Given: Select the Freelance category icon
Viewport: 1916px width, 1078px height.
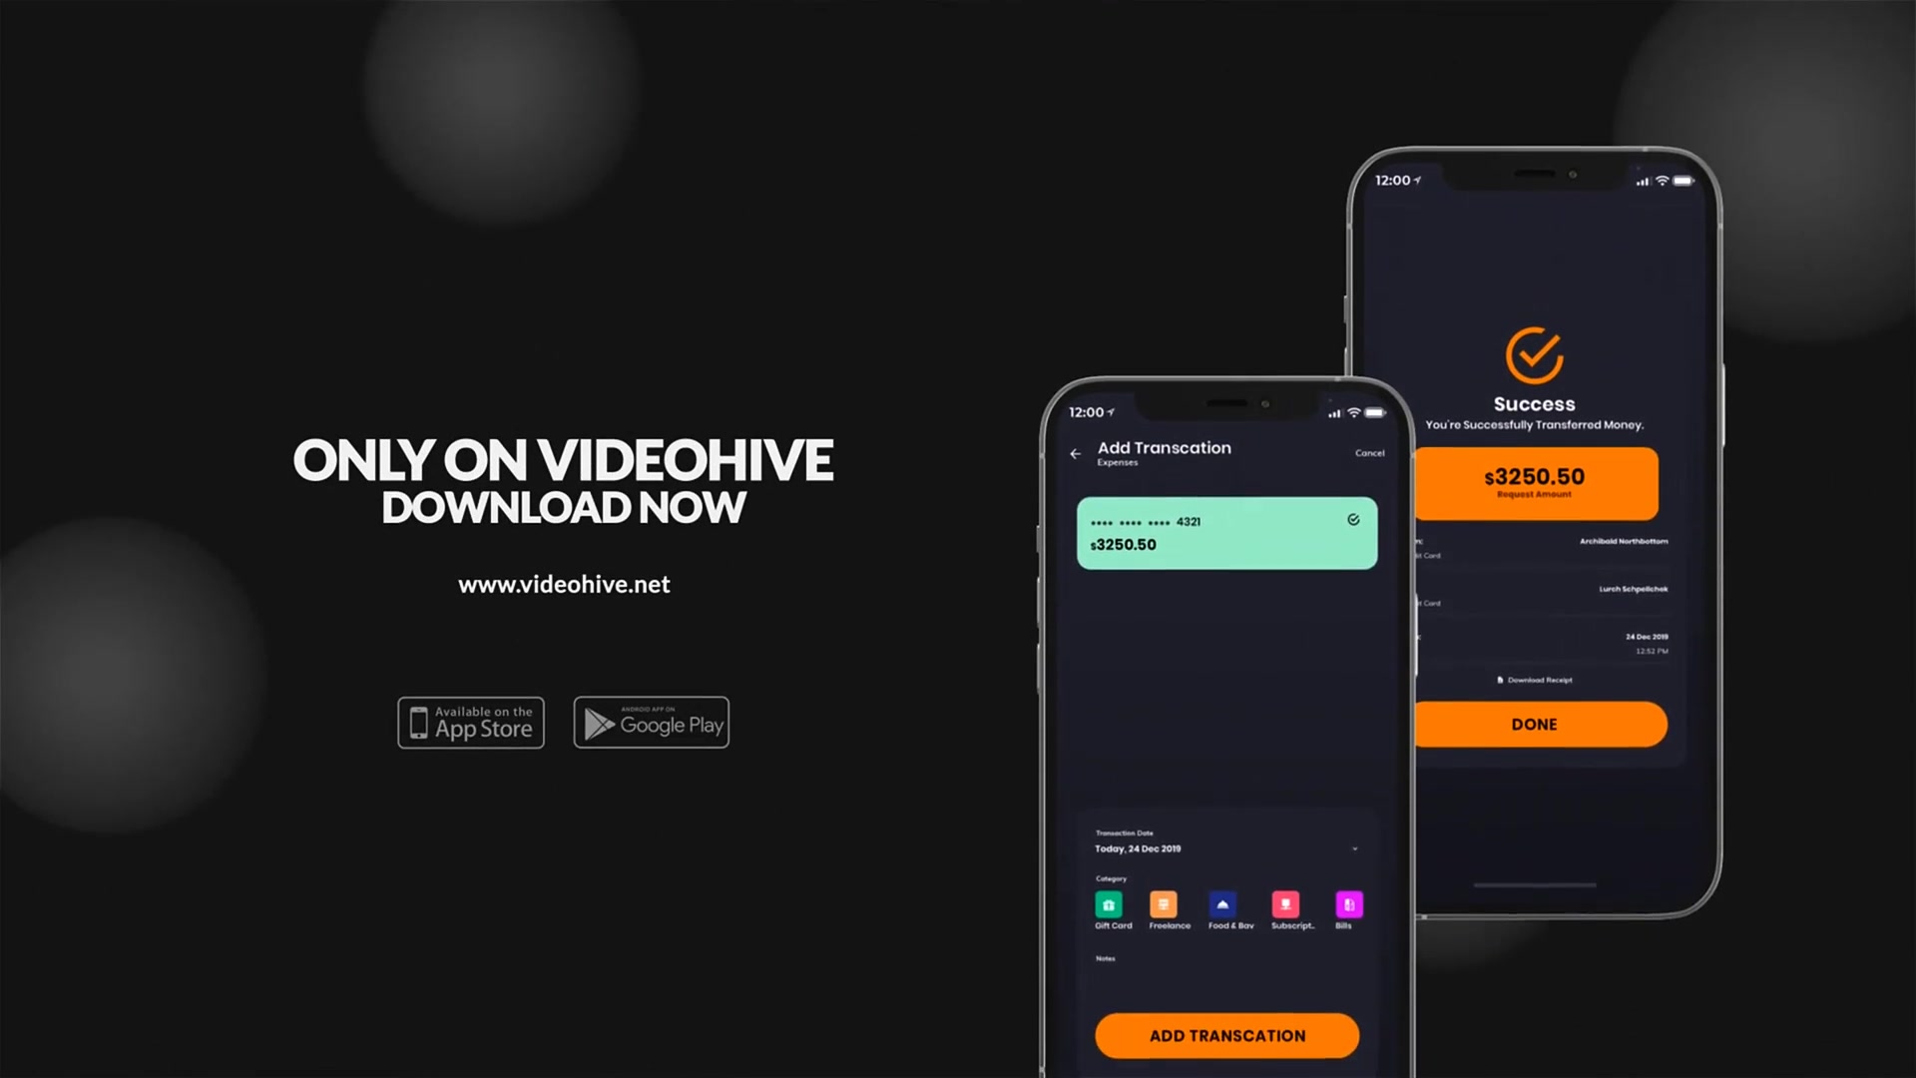Looking at the screenshot, I should (x=1165, y=905).
